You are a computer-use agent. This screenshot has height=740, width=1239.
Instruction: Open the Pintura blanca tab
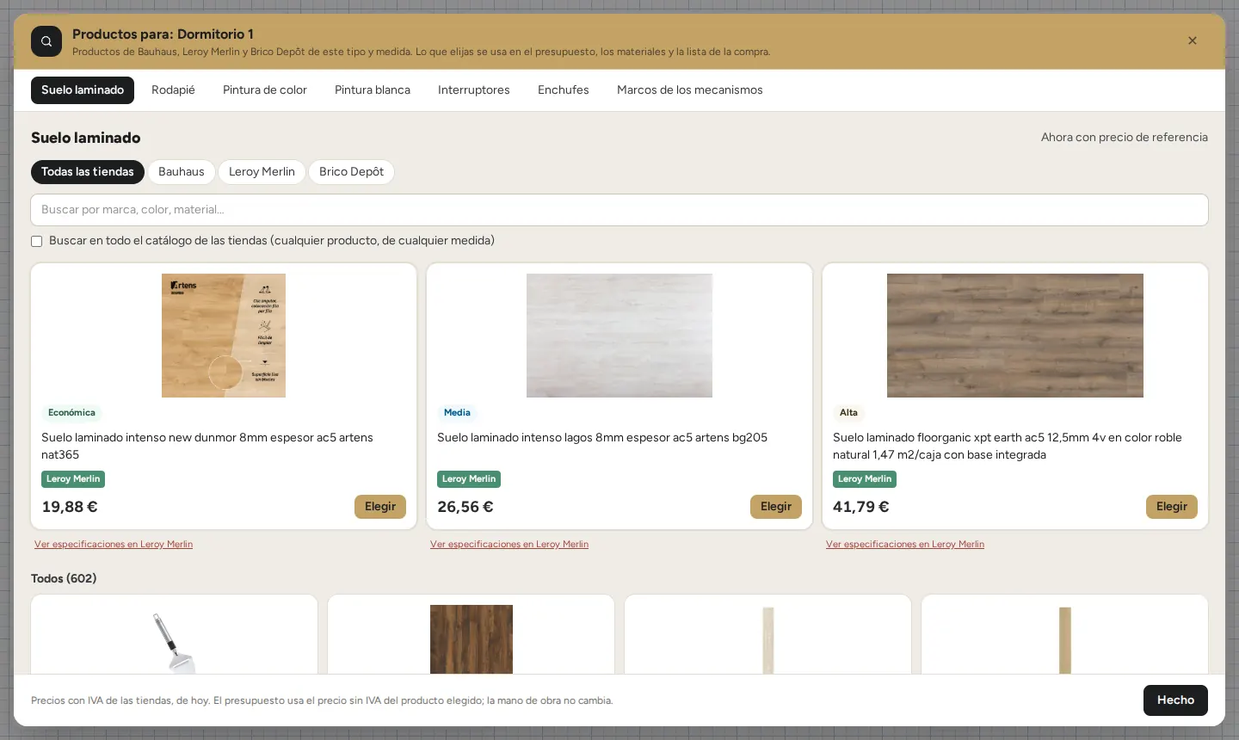point(373,90)
